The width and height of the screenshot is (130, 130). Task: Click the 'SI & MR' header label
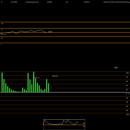pyautogui.click(x=14, y=2)
